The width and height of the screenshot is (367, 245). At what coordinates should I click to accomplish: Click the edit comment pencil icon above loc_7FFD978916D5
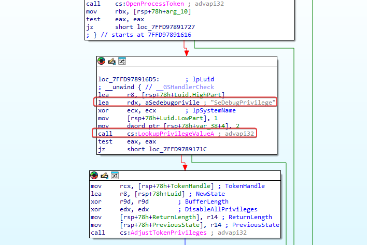coord(111,61)
